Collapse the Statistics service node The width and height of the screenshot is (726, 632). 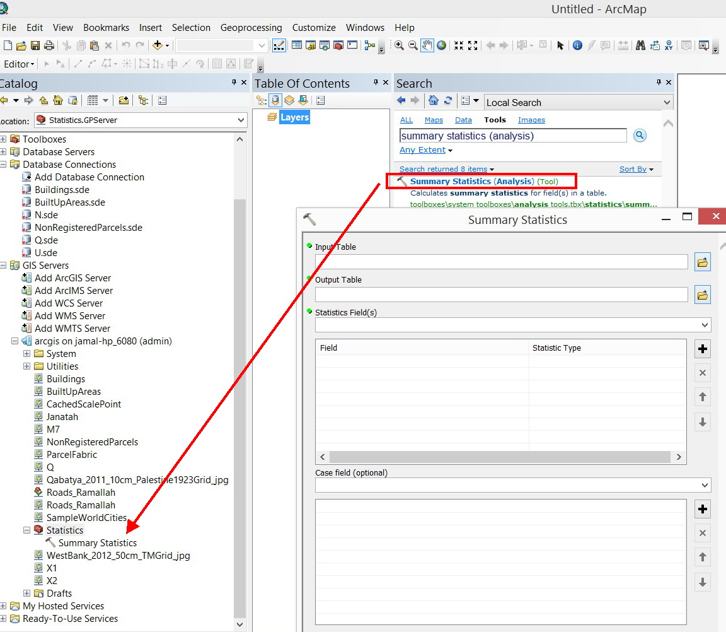[27, 530]
